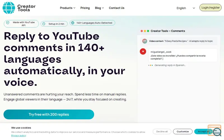Click the Creator Tools — Comments title

(x=168, y=31)
